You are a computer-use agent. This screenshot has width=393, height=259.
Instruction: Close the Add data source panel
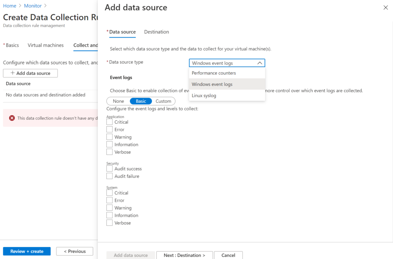385,8
